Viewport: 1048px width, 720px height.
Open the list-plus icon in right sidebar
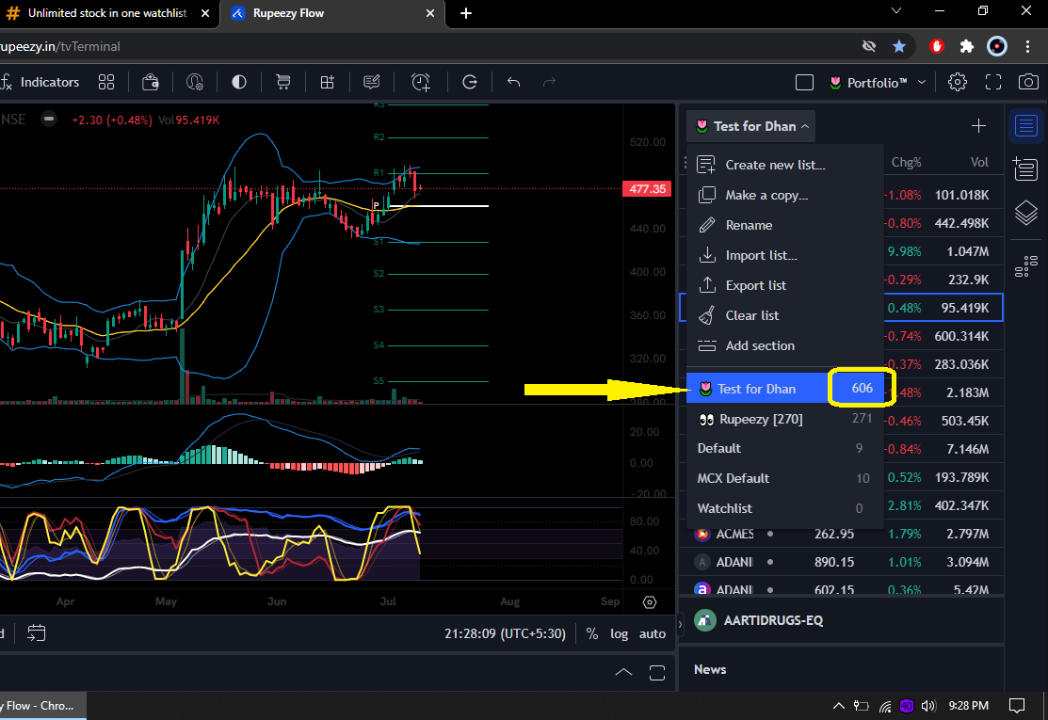point(1026,169)
